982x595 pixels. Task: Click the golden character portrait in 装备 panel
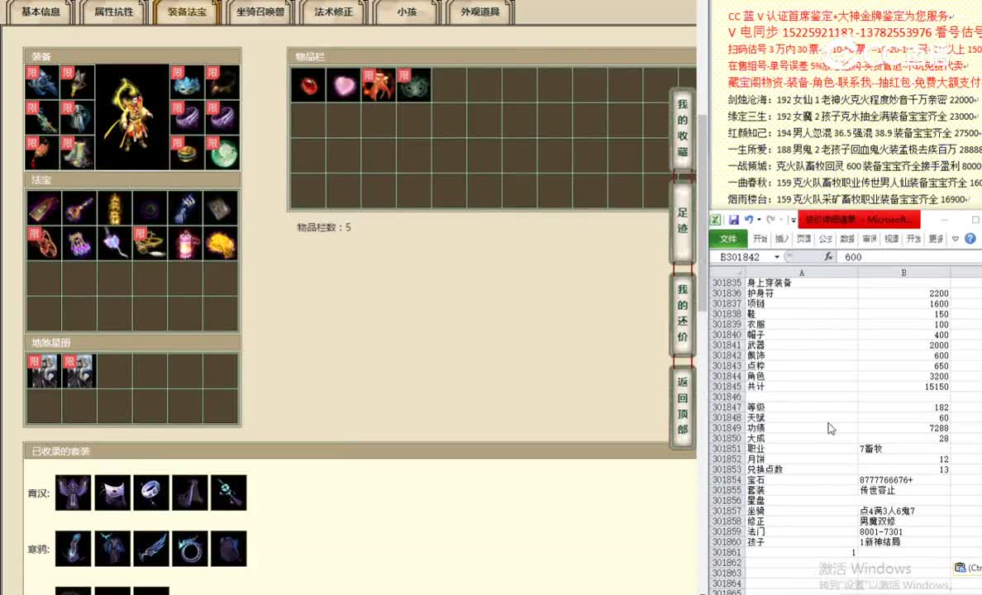(131, 117)
